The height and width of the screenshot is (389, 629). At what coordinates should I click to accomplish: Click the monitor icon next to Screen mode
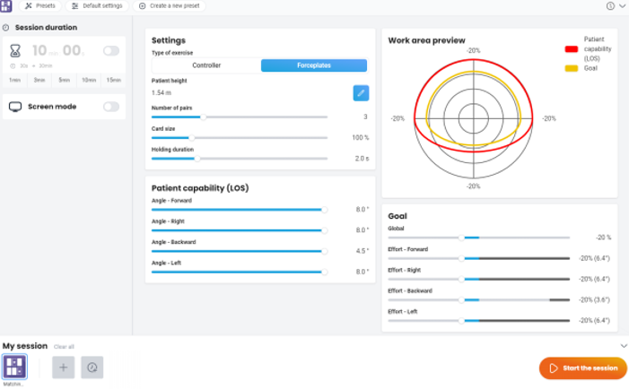(14, 107)
